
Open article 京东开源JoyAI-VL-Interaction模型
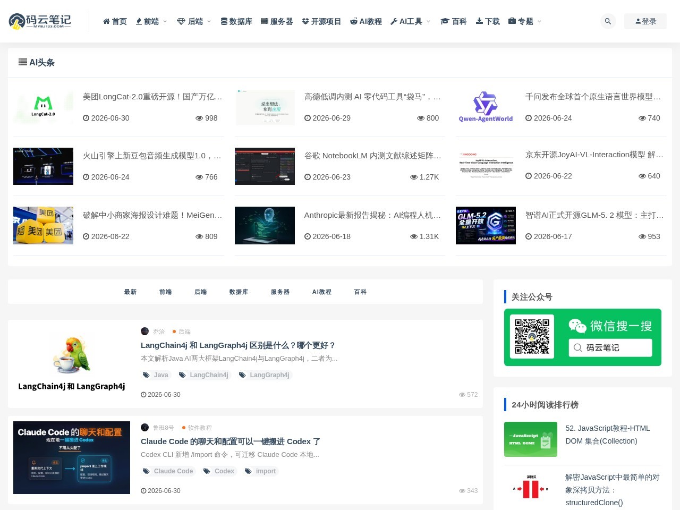click(594, 155)
